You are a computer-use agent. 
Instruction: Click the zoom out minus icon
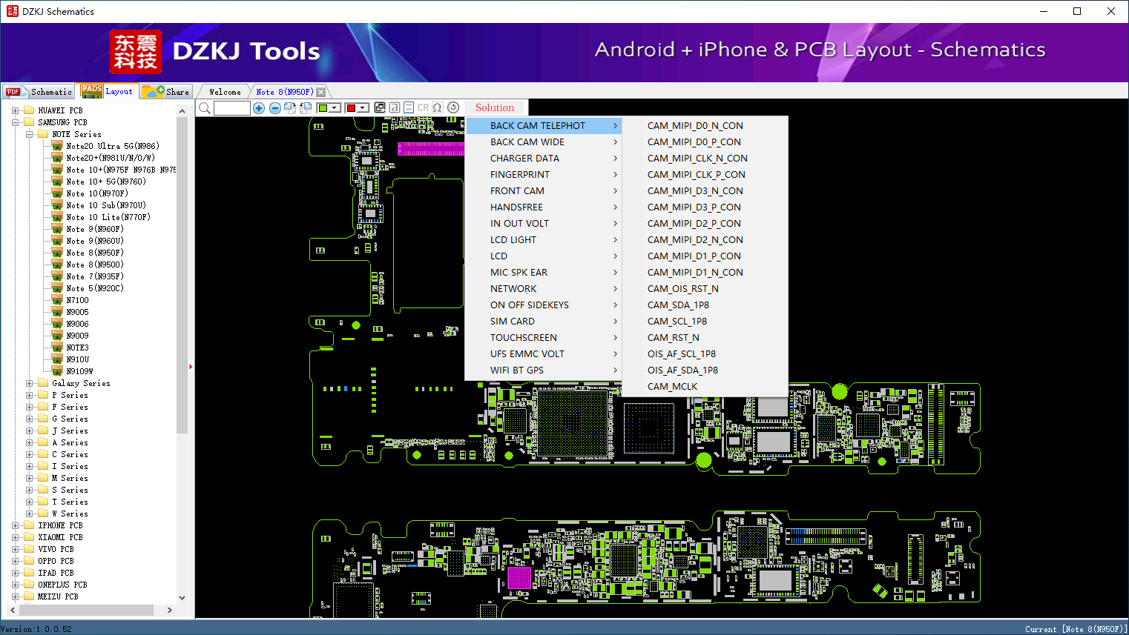[x=274, y=108]
